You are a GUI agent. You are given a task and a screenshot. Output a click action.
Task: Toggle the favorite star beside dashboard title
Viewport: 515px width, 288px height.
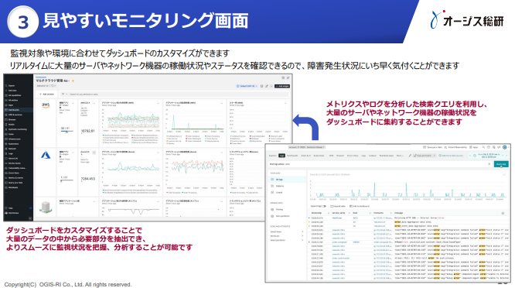click(x=73, y=81)
